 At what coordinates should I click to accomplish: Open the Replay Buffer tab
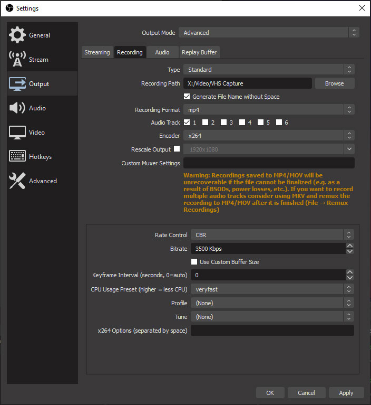[199, 52]
